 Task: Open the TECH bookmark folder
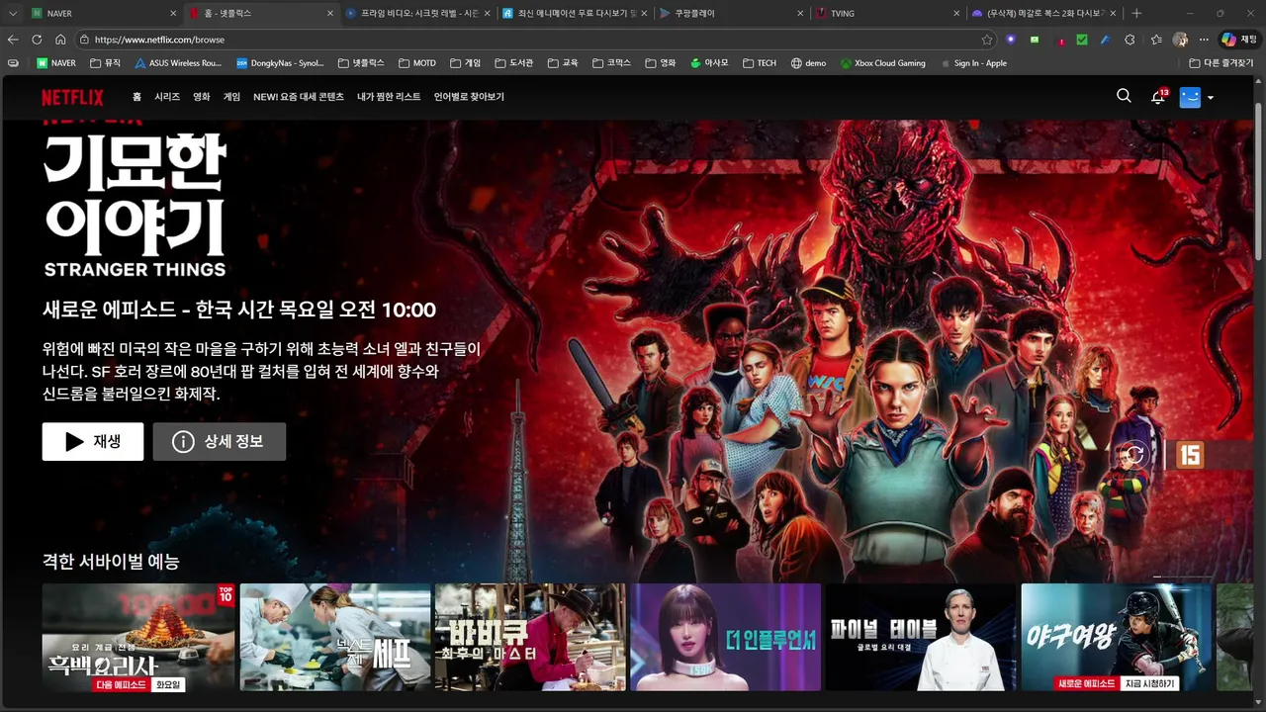point(760,63)
